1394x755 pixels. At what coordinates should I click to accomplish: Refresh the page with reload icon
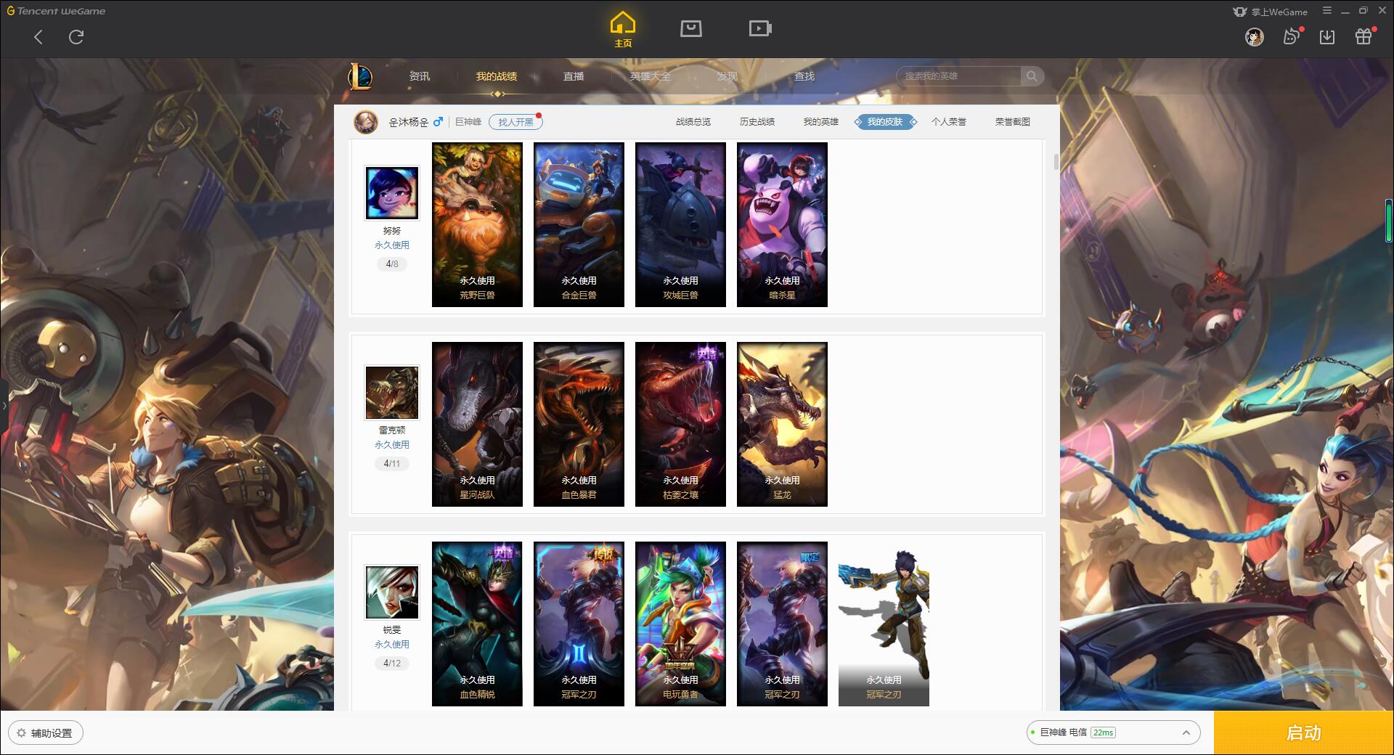pyautogui.click(x=76, y=37)
